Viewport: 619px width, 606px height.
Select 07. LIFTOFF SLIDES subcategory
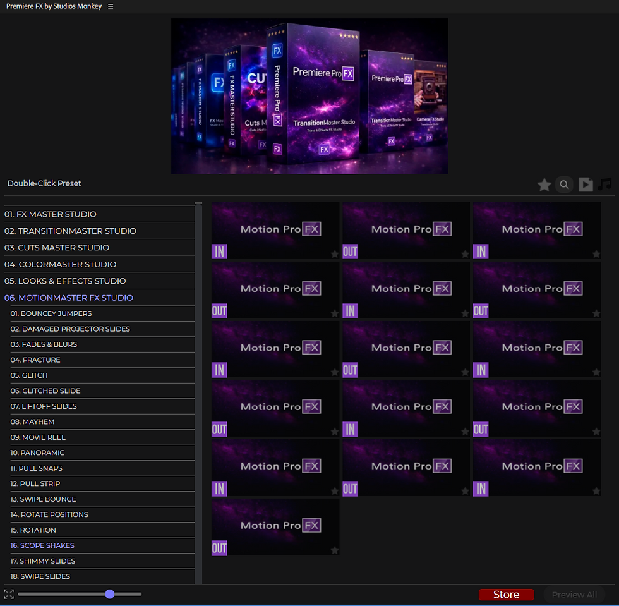pyautogui.click(x=102, y=406)
